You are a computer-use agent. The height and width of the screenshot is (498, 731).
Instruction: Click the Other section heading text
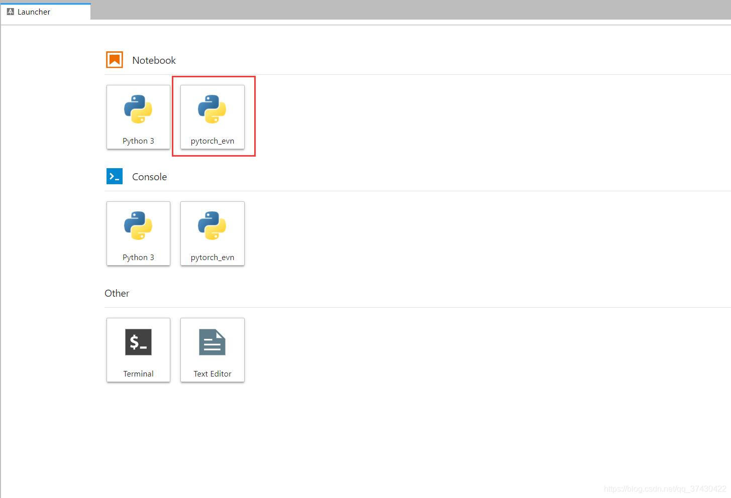(x=117, y=293)
